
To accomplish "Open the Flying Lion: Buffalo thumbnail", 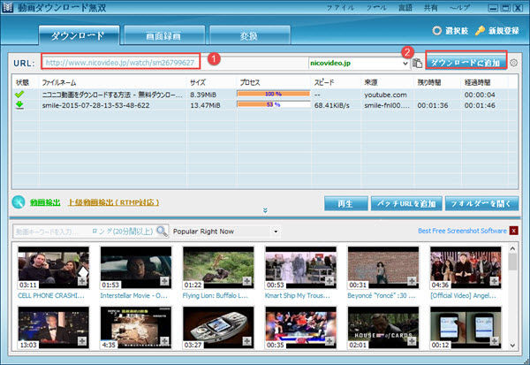I will coord(218,268).
